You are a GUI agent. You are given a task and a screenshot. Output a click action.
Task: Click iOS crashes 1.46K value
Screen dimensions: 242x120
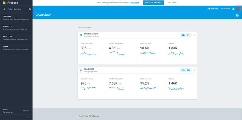[173, 83]
